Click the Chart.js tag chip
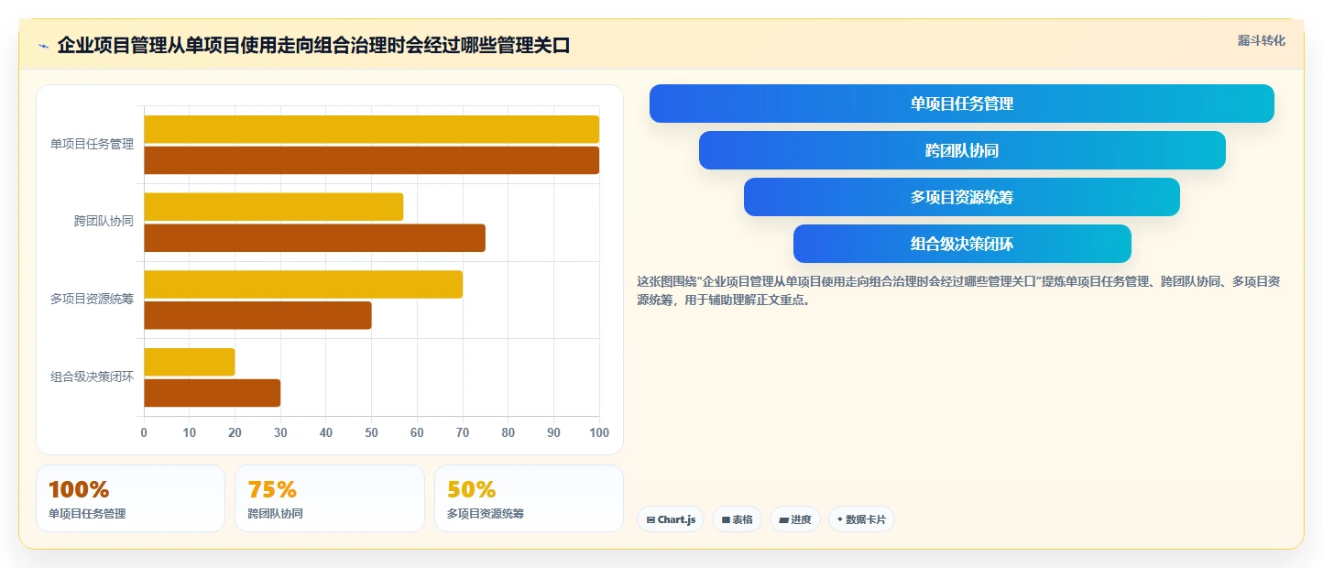 coord(670,519)
